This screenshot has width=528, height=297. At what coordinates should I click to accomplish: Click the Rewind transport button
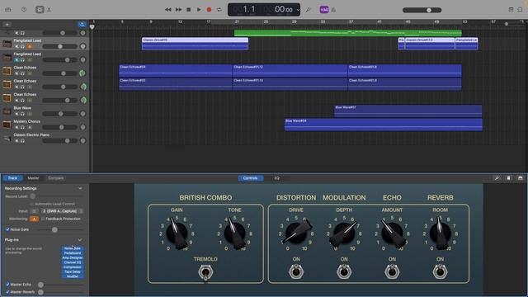(x=168, y=10)
